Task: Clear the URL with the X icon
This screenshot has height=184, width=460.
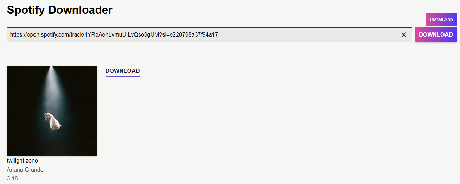Action: pos(404,35)
